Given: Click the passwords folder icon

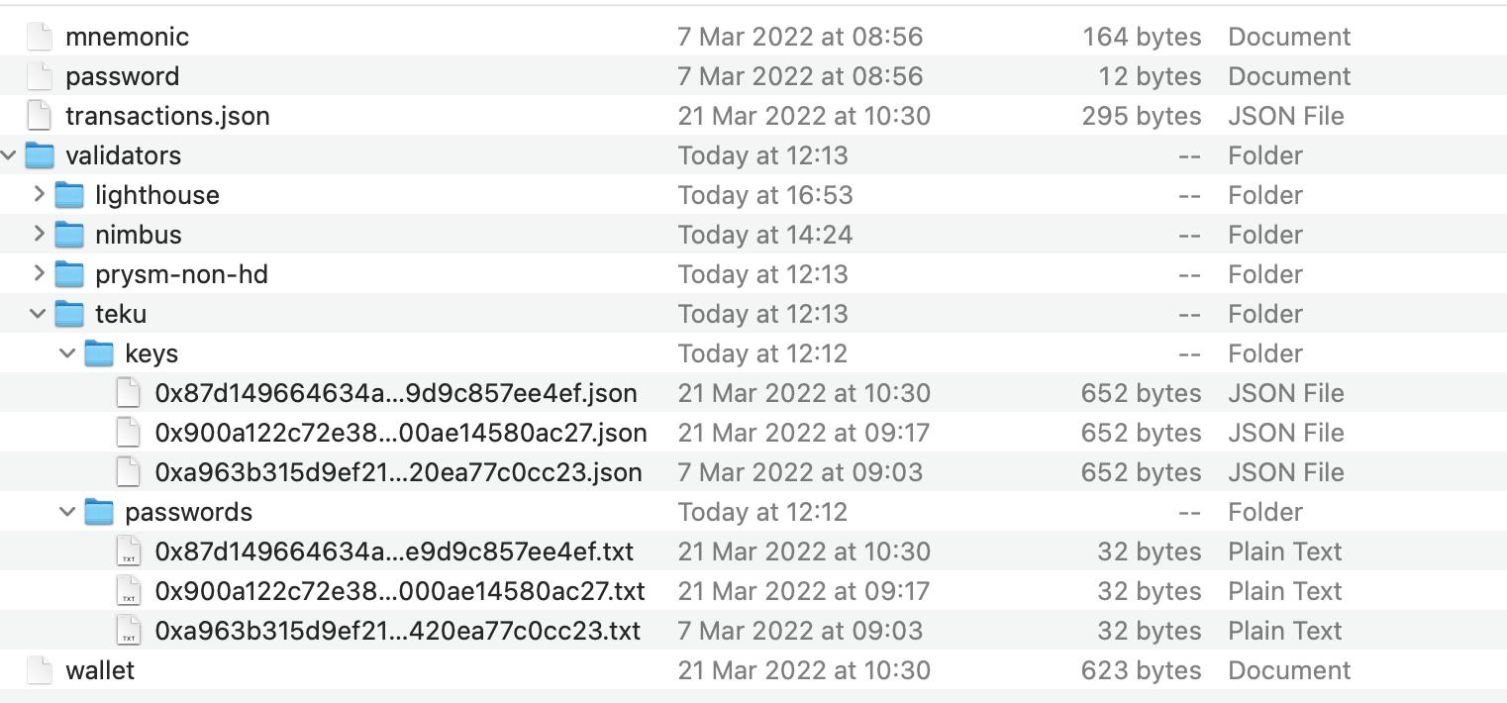Looking at the screenshot, I should pos(99,512).
